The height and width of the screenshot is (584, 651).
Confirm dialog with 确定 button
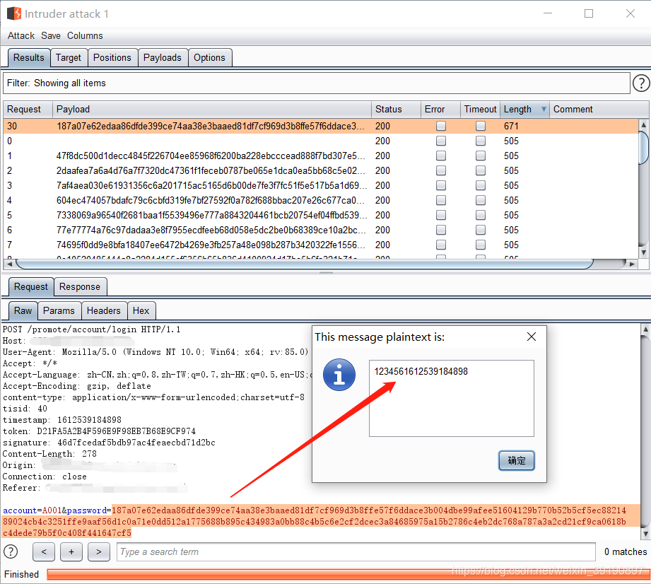(517, 461)
